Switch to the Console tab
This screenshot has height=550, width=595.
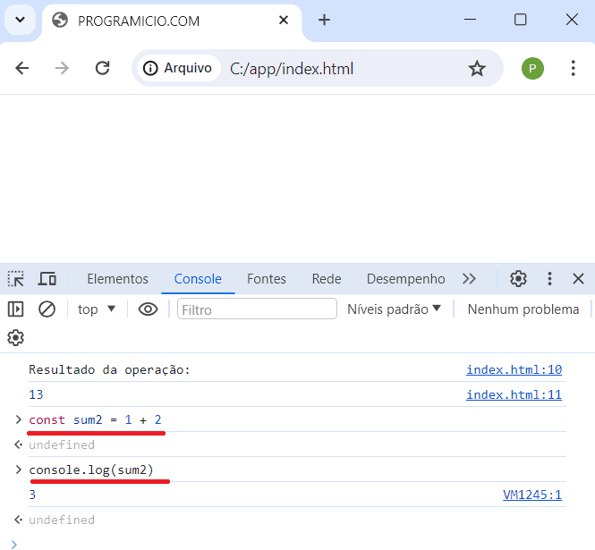[198, 279]
